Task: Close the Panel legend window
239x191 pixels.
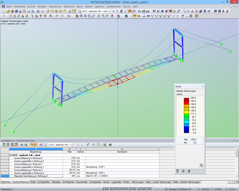Action: click(203, 87)
